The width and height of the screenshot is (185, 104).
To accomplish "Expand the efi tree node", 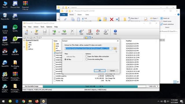I will pos(24,47).
